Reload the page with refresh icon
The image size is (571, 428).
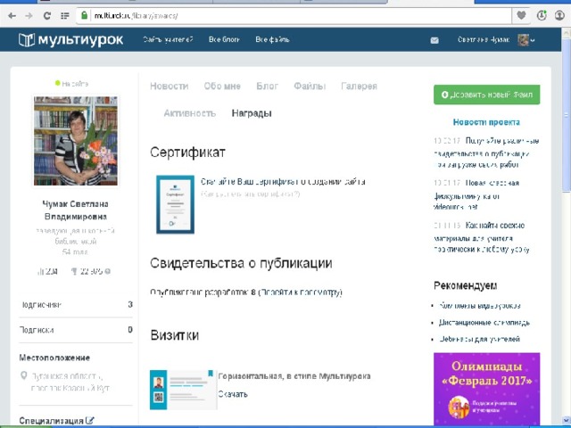point(47,16)
